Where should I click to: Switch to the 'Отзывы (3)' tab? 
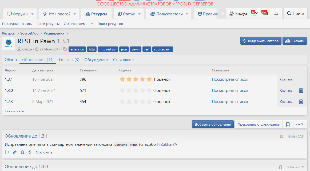(69, 60)
